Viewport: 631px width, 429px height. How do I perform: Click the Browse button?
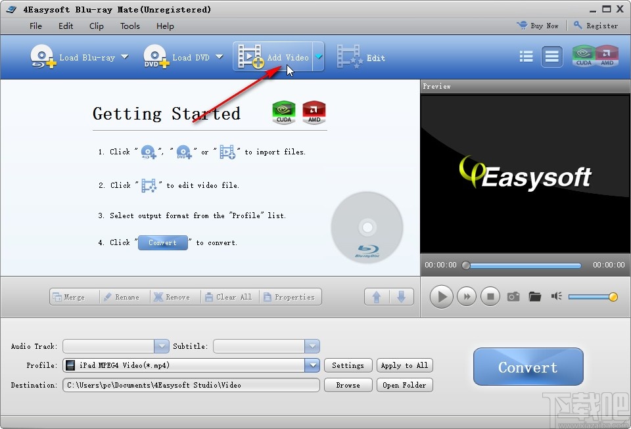pyautogui.click(x=348, y=385)
